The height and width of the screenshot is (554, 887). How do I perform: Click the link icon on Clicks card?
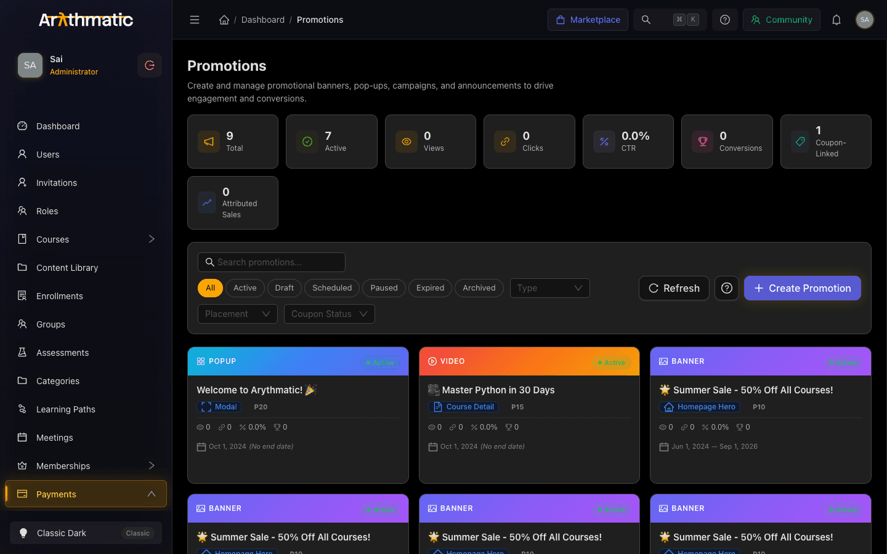[x=505, y=142]
